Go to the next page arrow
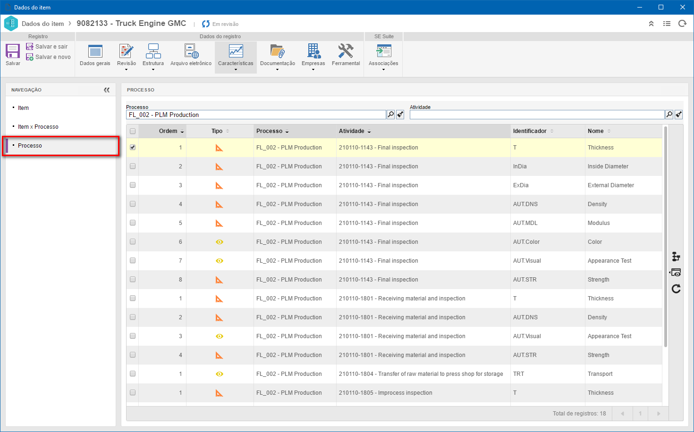 [x=658, y=414]
